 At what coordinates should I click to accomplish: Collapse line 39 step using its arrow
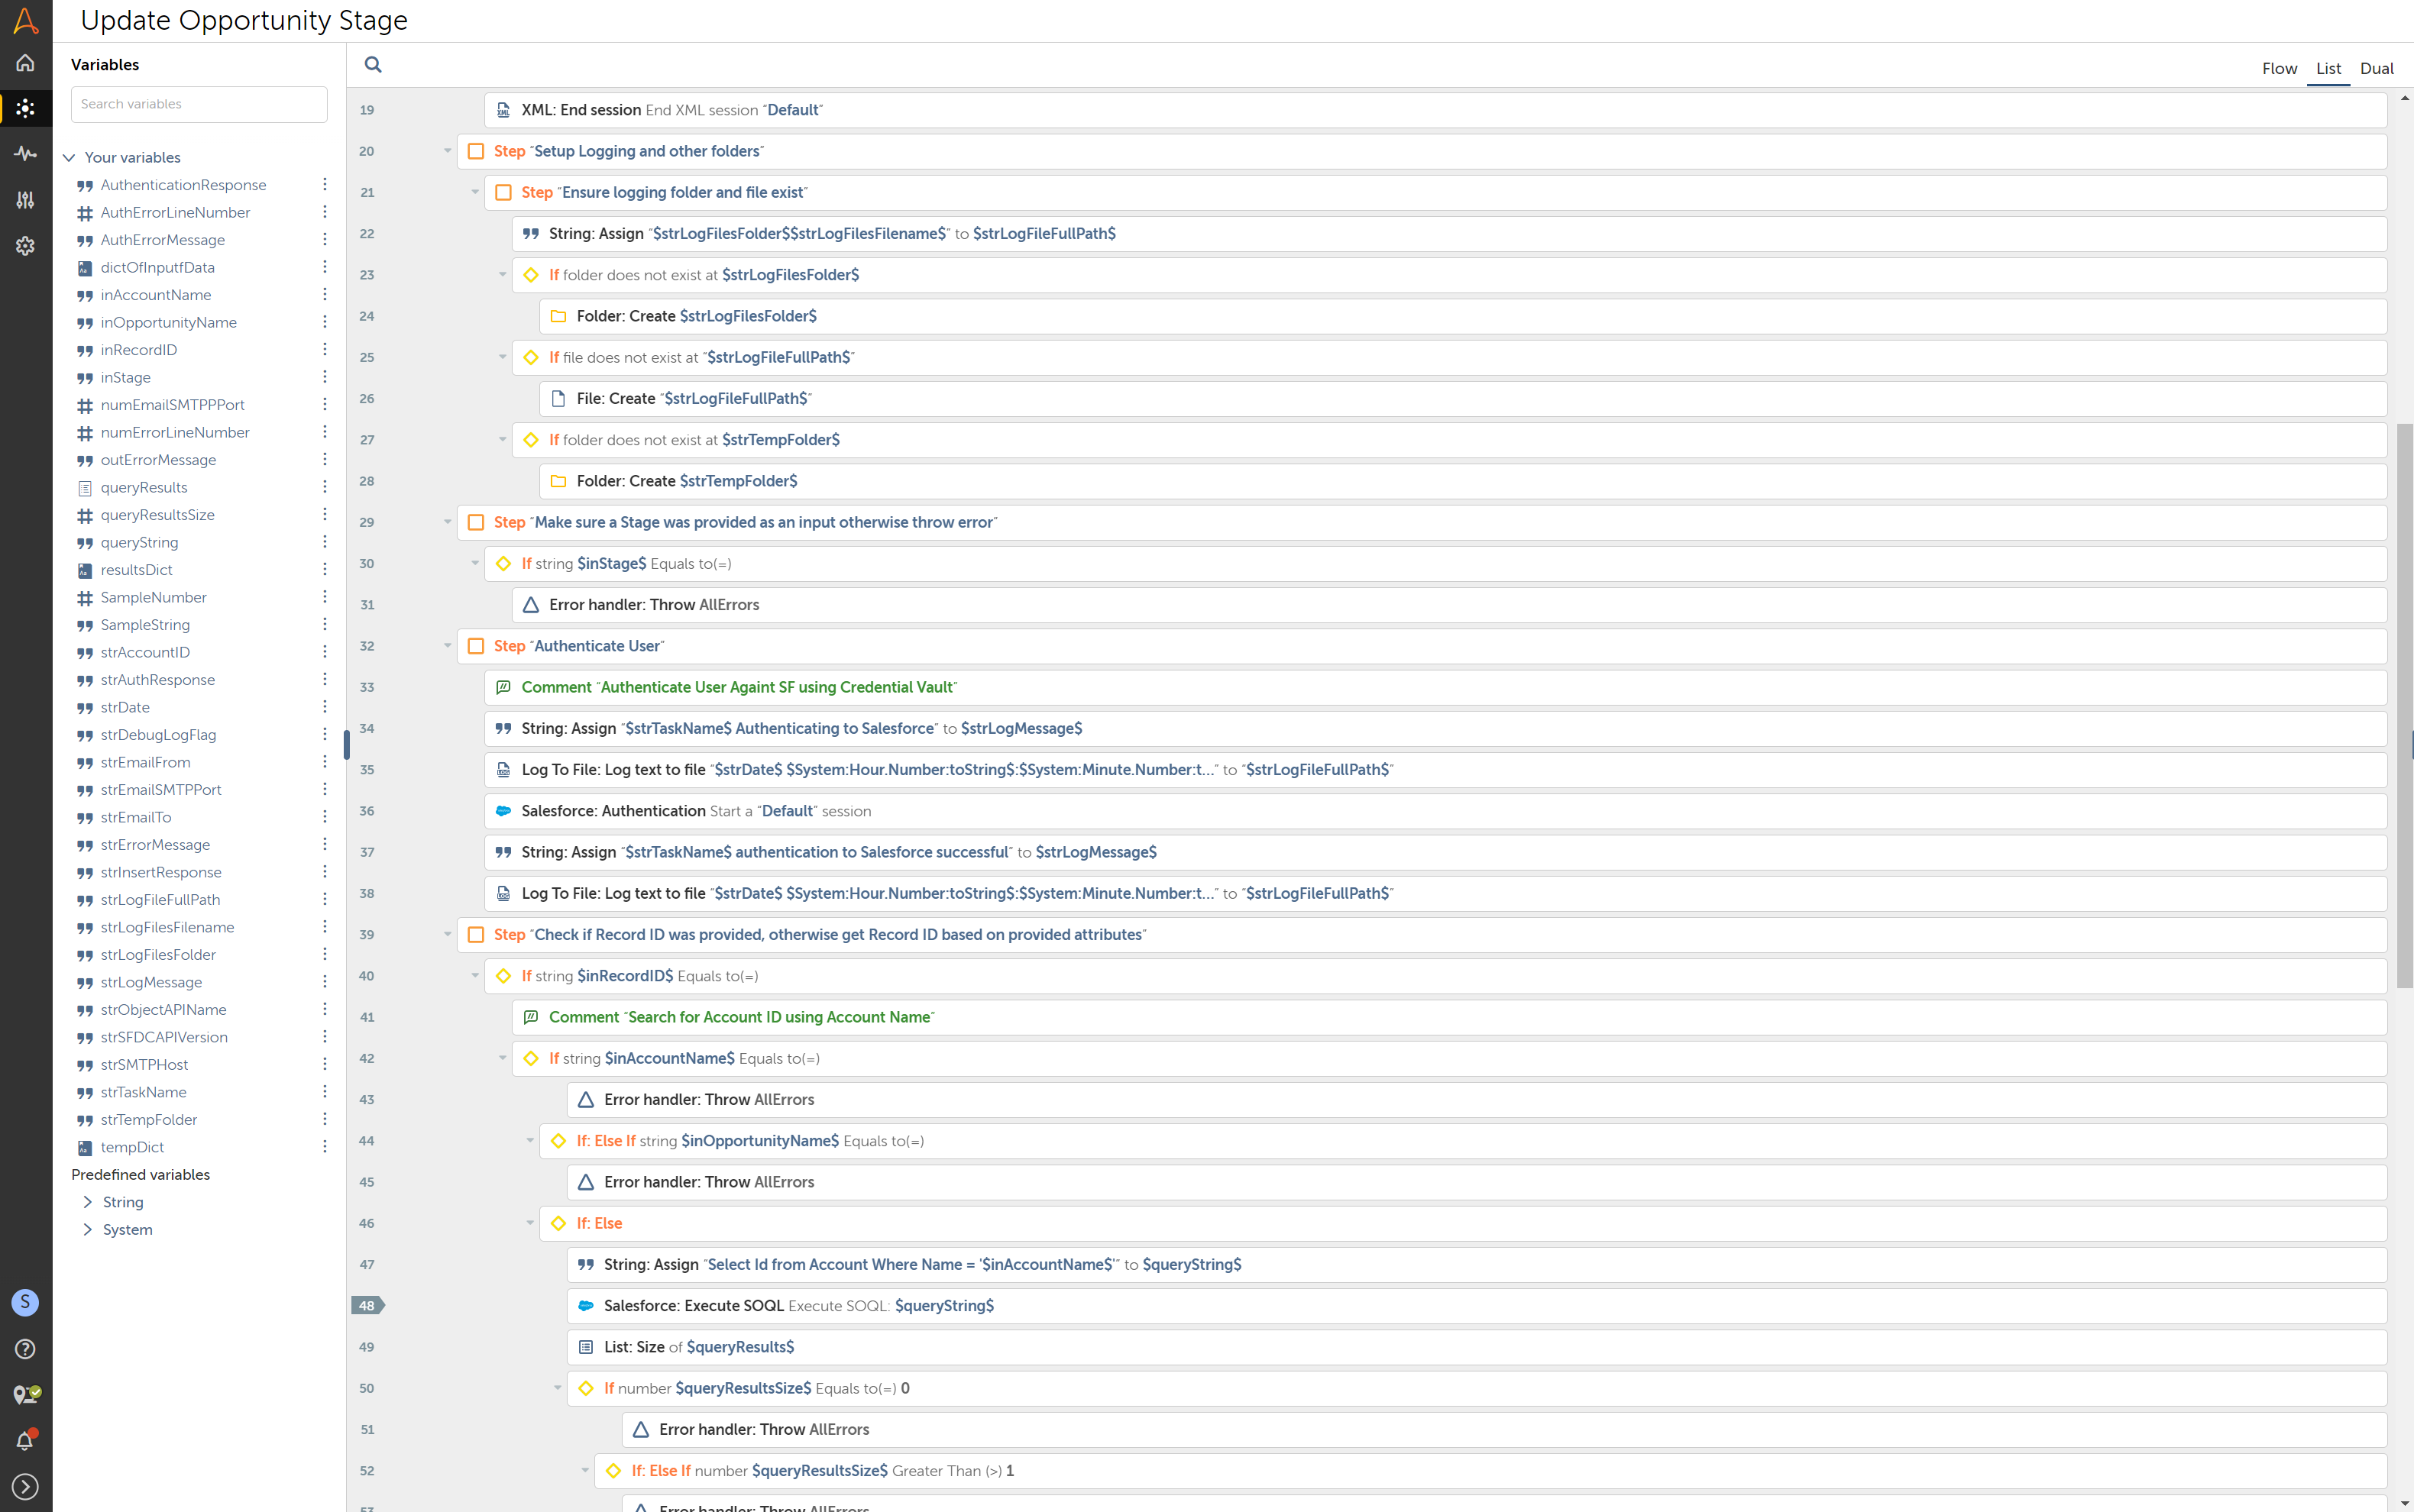(x=447, y=934)
